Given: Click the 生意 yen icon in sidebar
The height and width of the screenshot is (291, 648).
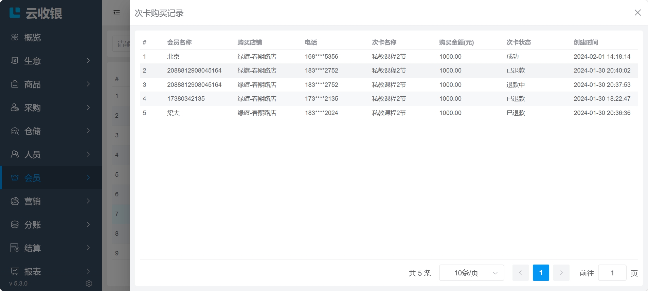Looking at the screenshot, I should point(15,61).
